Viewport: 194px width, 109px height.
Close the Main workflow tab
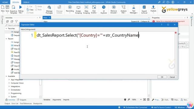pyautogui.click(x=49, y=18)
